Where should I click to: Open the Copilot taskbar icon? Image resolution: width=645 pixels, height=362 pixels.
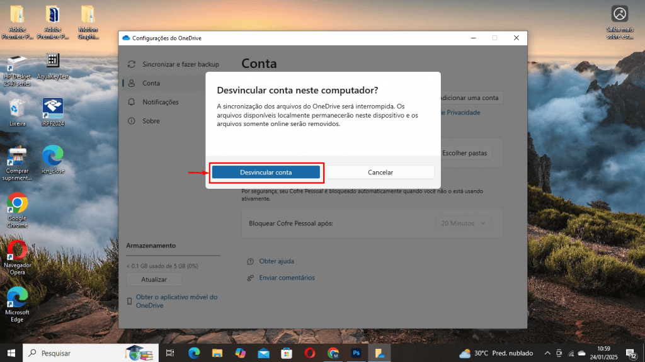click(x=240, y=353)
